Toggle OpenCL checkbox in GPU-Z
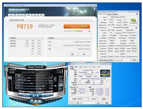Screen dimensions: 143x109 tap(108, 57)
